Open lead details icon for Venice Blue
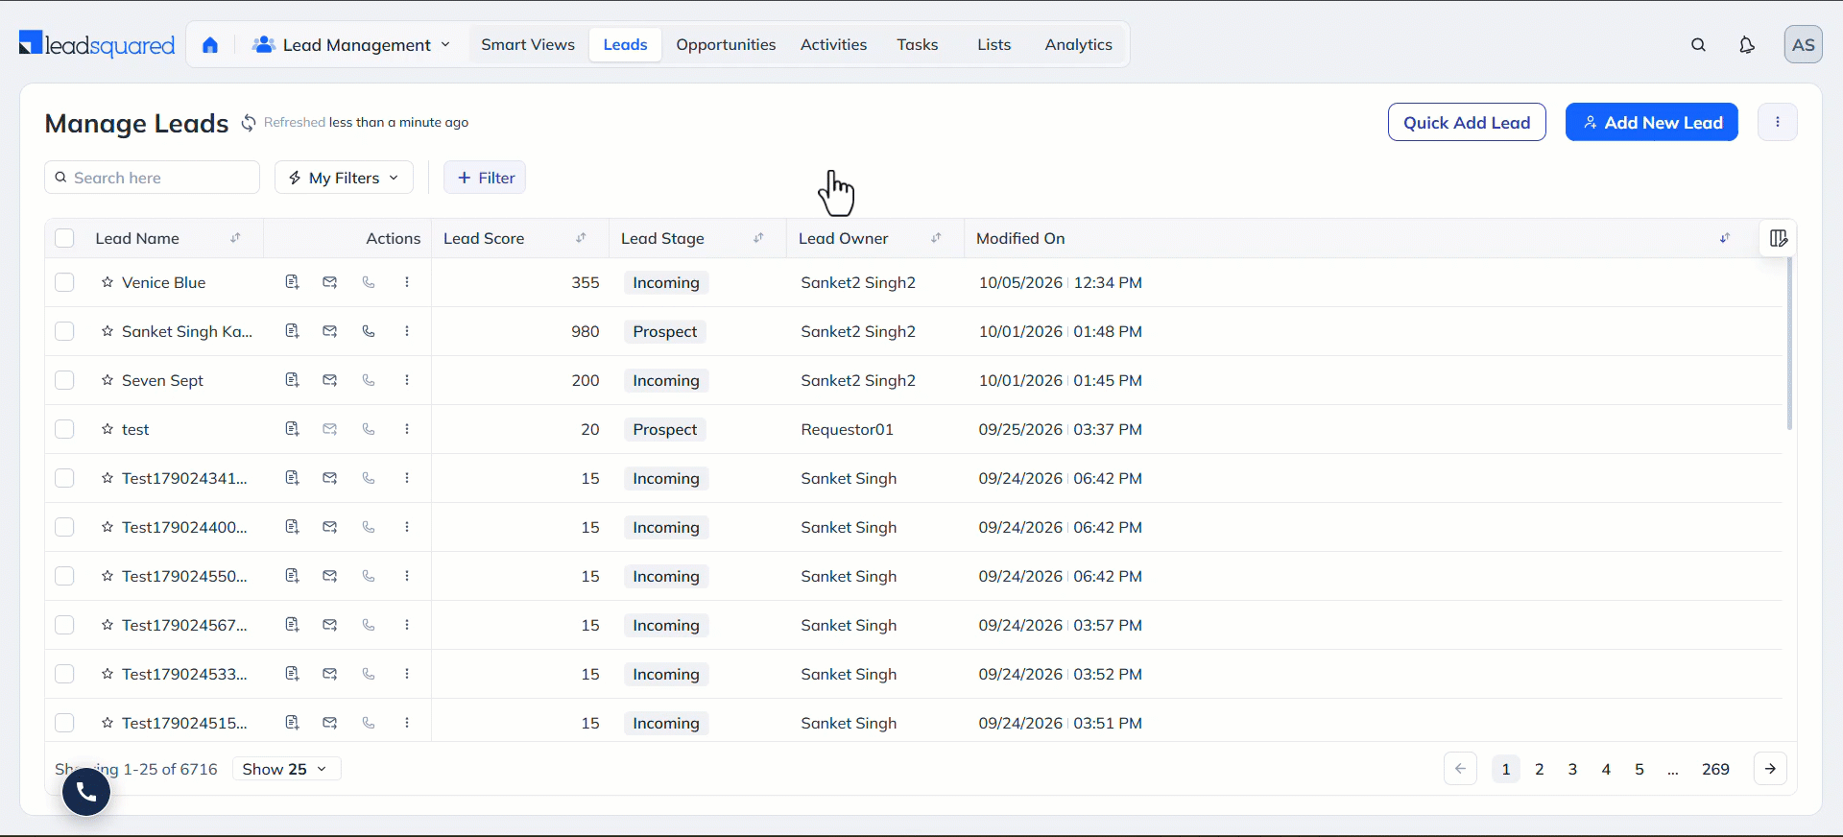1843x837 pixels. tap(292, 282)
